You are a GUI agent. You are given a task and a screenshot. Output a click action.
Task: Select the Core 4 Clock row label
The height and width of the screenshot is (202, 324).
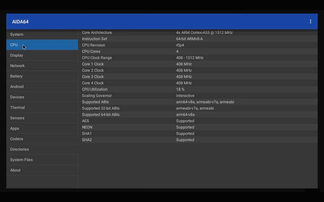93,83
